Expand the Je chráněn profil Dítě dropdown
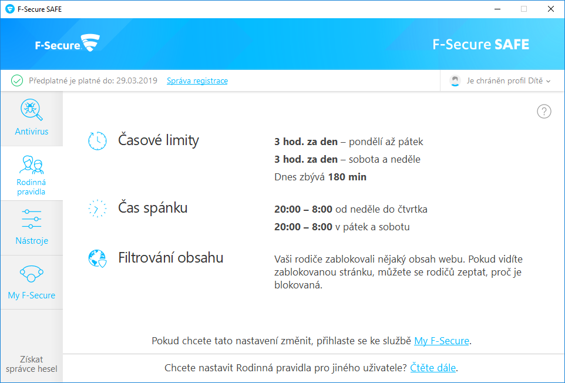 point(501,80)
